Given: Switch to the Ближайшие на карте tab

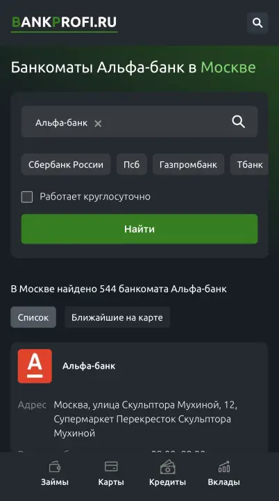Looking at the screenshot, I should [x=117, y=317].
